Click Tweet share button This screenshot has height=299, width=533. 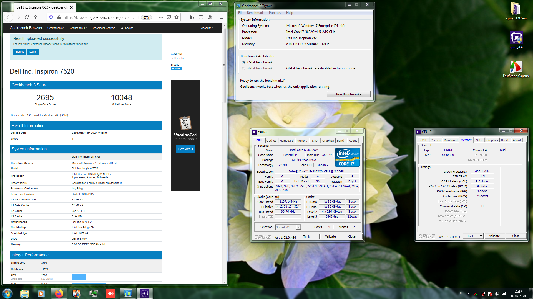[176, 69]
